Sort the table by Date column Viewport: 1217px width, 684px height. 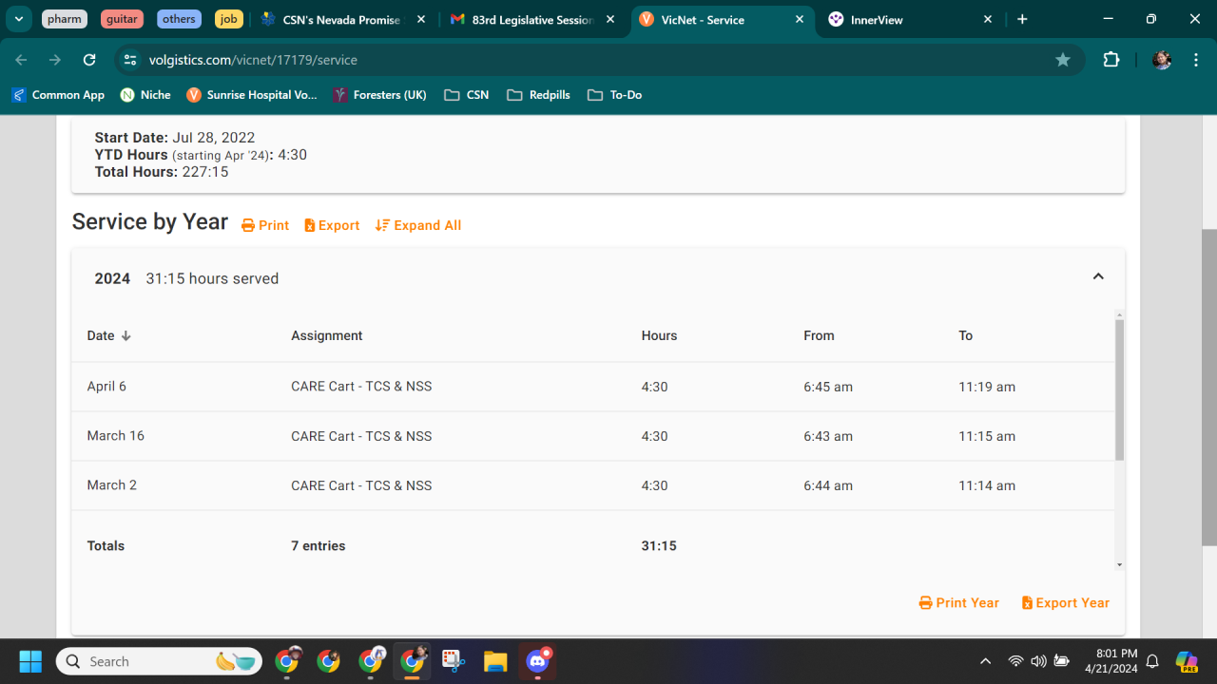click(x=109, y=335)
